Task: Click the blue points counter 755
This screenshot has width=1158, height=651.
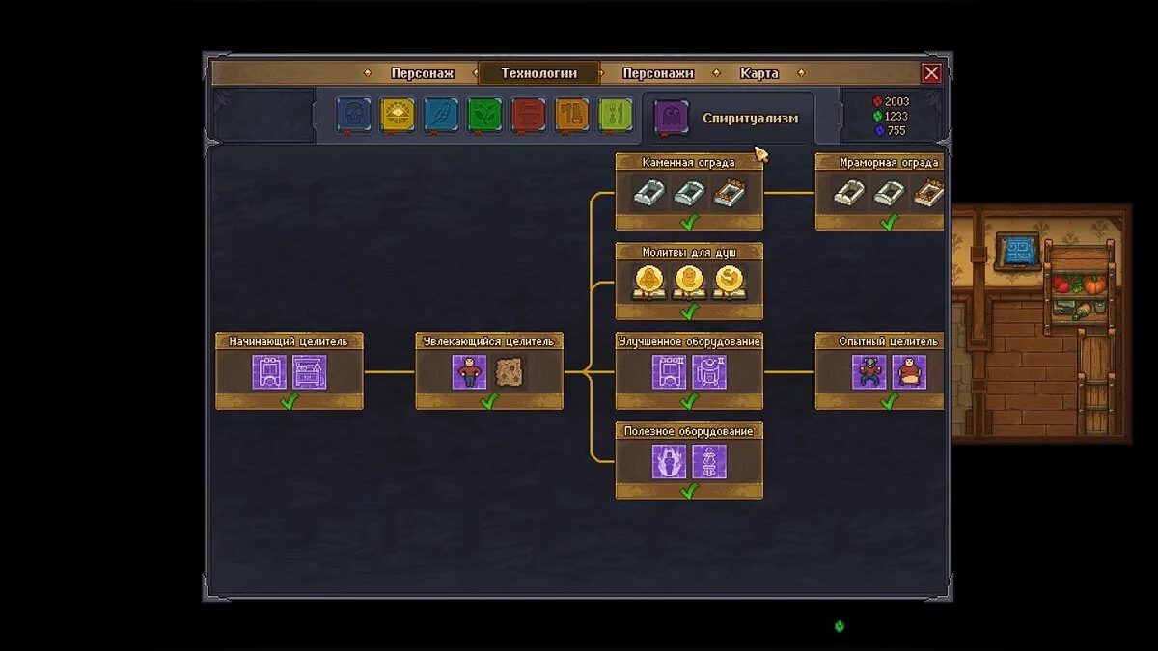Action: (889, 130)
